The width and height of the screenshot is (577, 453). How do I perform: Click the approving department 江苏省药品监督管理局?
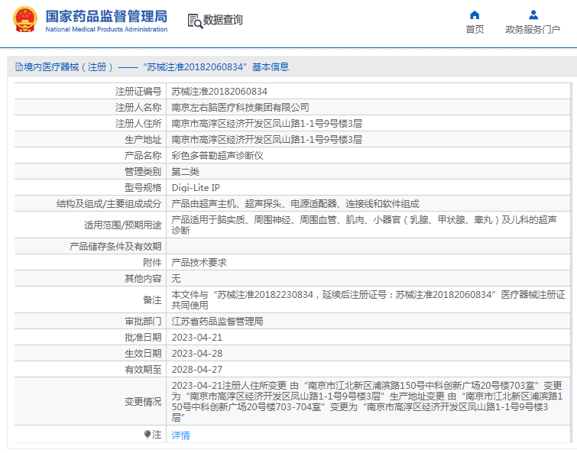217,321
